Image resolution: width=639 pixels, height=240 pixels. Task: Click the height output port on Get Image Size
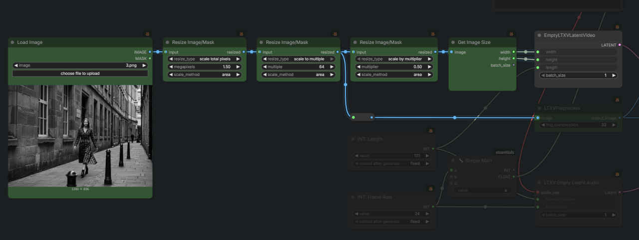(514, 58)
